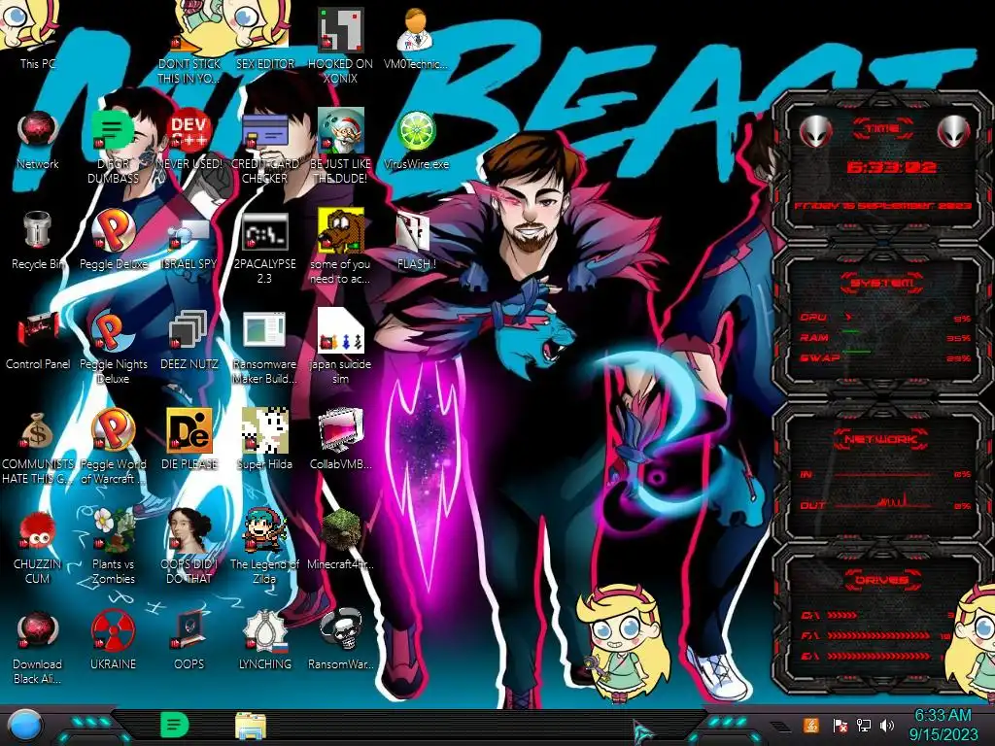Select the some of you need to ac... icon
The width and height of the screenshot is (995, 746).
[341, 246]
